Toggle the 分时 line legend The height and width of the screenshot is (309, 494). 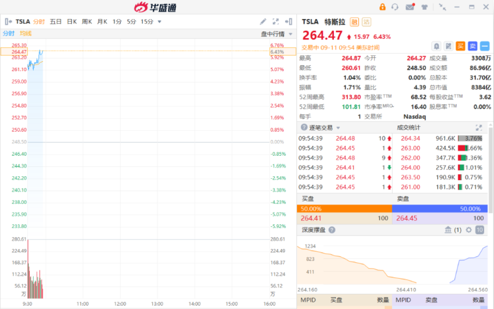pos(9,34)
